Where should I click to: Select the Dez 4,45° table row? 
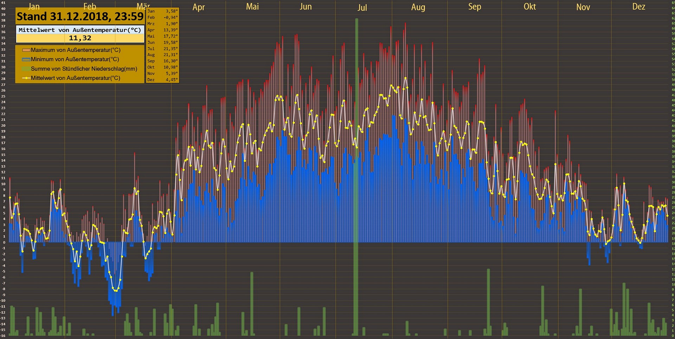point(162,80)
